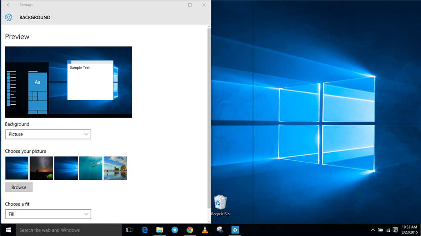Click the taskbar clock showing 10:33 AM
This screenshot has height=236, width=421.
[409, 230]
